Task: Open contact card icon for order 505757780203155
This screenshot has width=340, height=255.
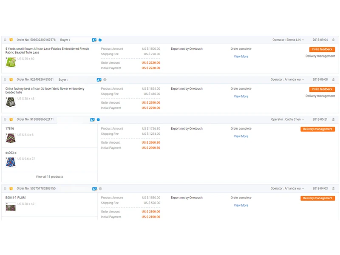Action: click(x=94, y=189)
